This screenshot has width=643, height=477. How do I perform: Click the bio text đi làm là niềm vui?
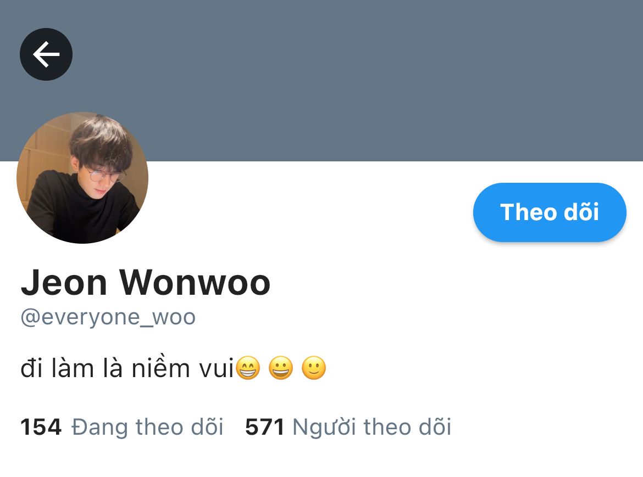click(127, 367)
